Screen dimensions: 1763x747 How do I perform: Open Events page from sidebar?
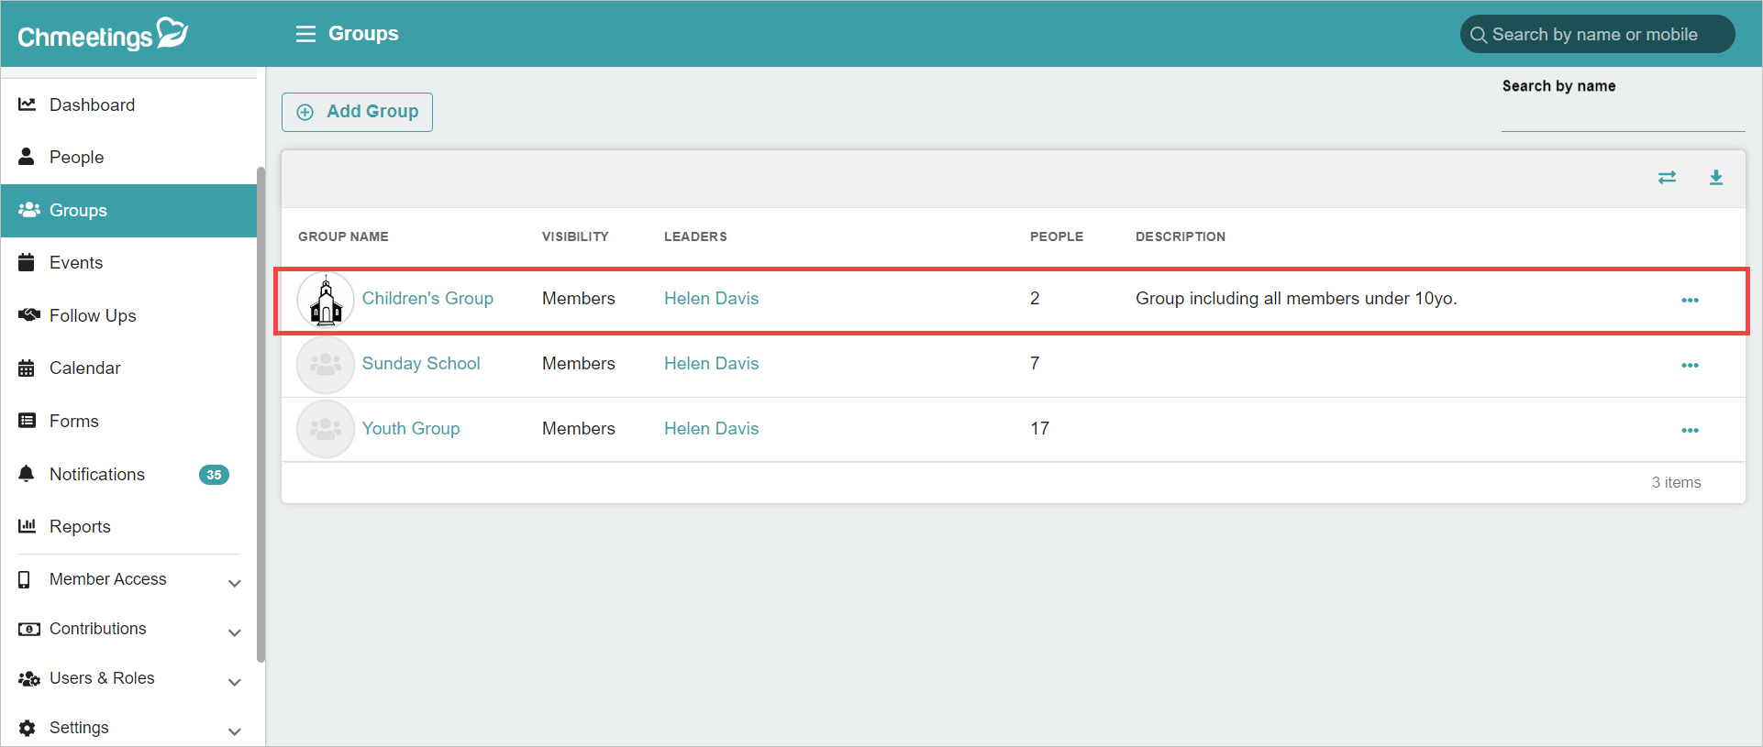tap(128, 262)
